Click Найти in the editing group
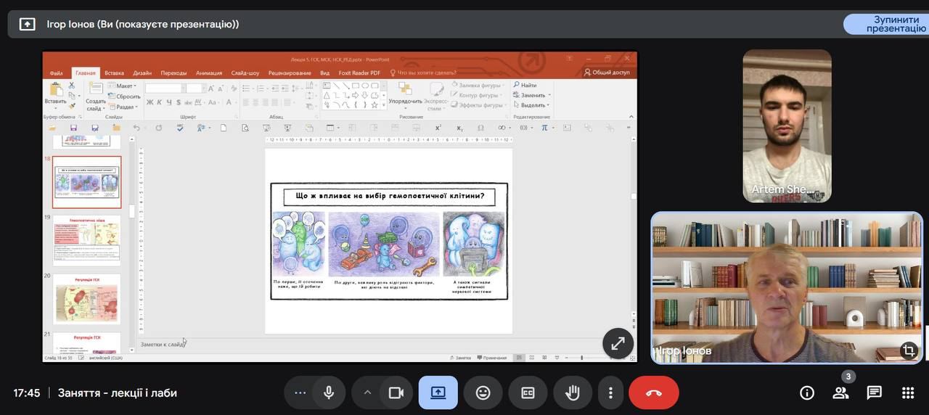The image size is (929, 415). pyautogui.click(x=528, y=85)
